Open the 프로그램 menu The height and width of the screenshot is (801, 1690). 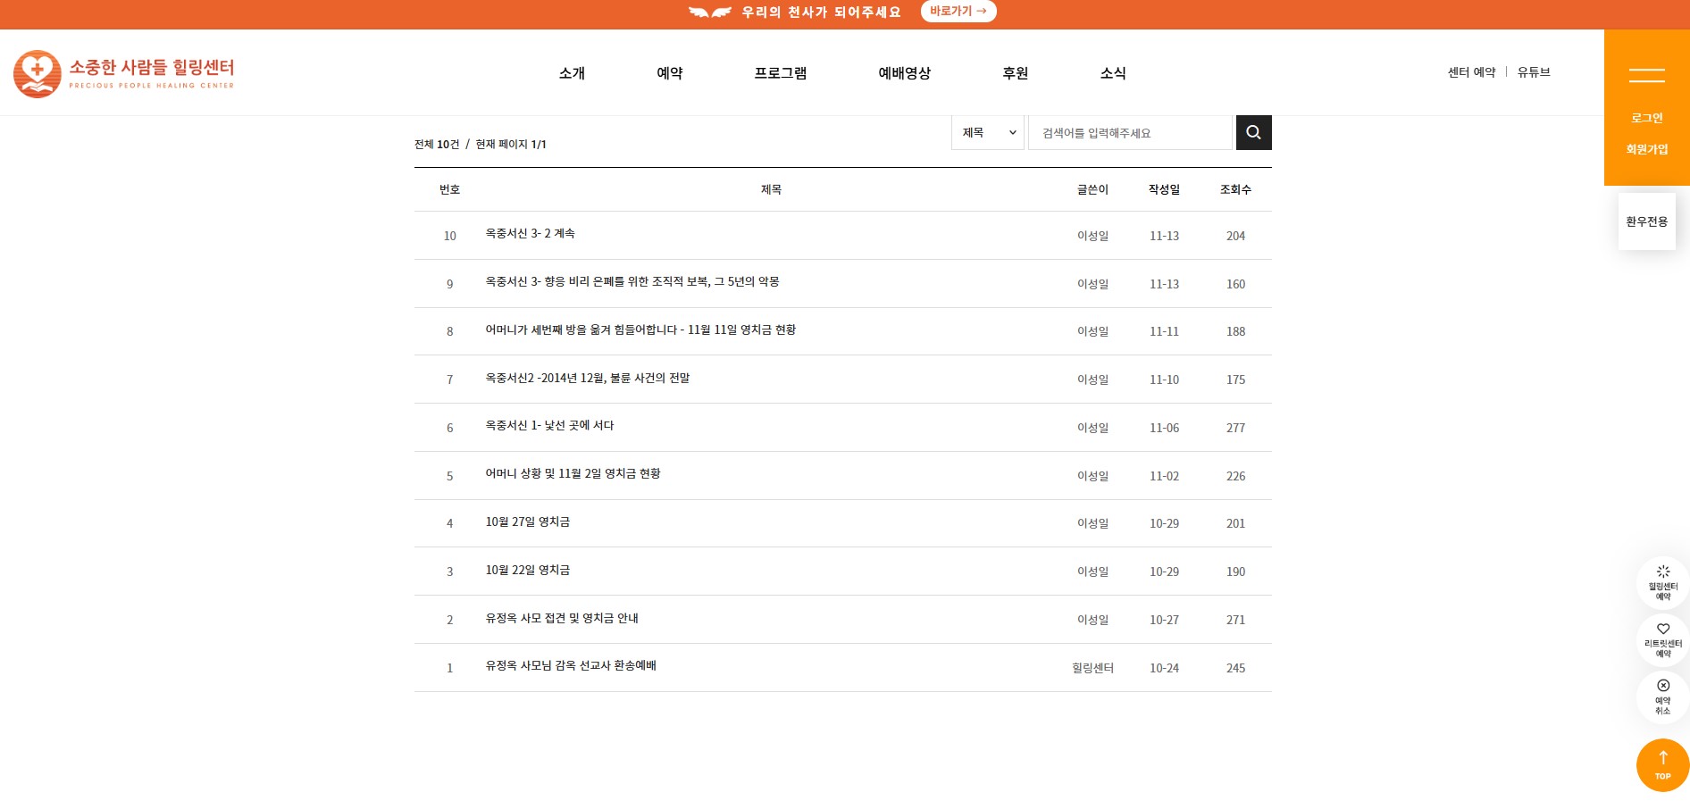[780, 73]
